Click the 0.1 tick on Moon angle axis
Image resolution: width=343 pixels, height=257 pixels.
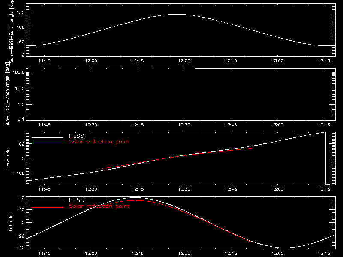click(x=21, y=119)
